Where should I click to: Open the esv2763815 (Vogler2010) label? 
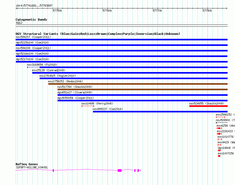[x=58, y=76]
